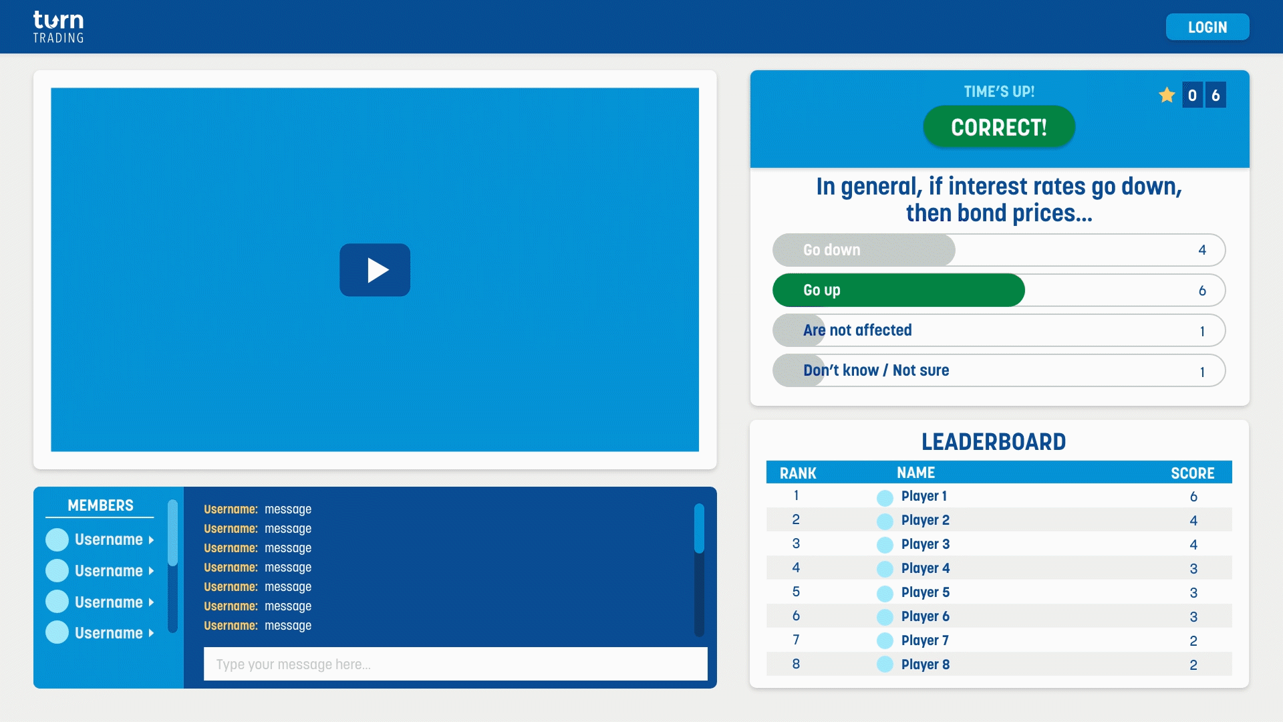Choose 'Don't know / Not sure' answer

point(998,370)
